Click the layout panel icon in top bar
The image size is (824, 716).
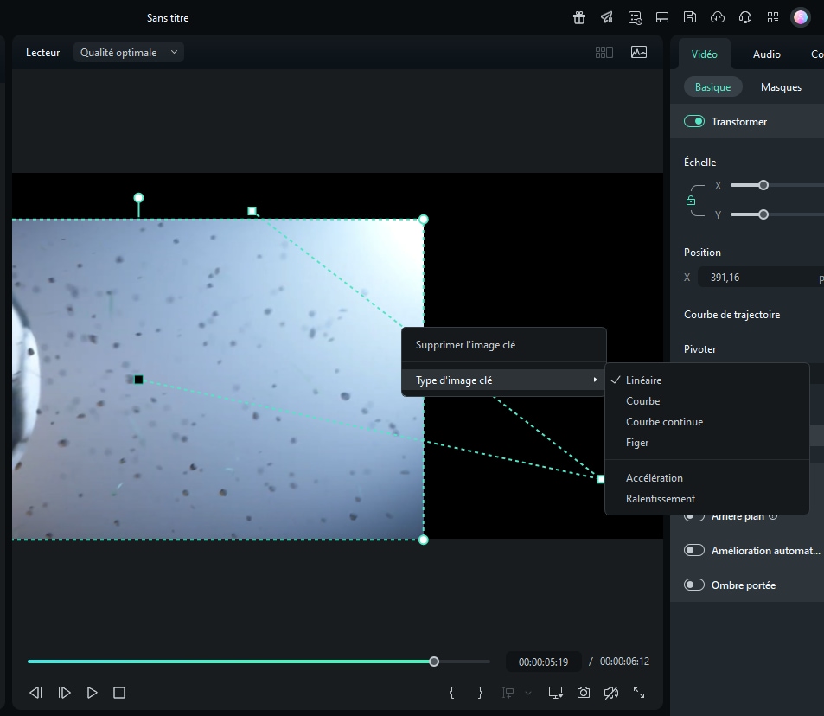tap(662, 18)
